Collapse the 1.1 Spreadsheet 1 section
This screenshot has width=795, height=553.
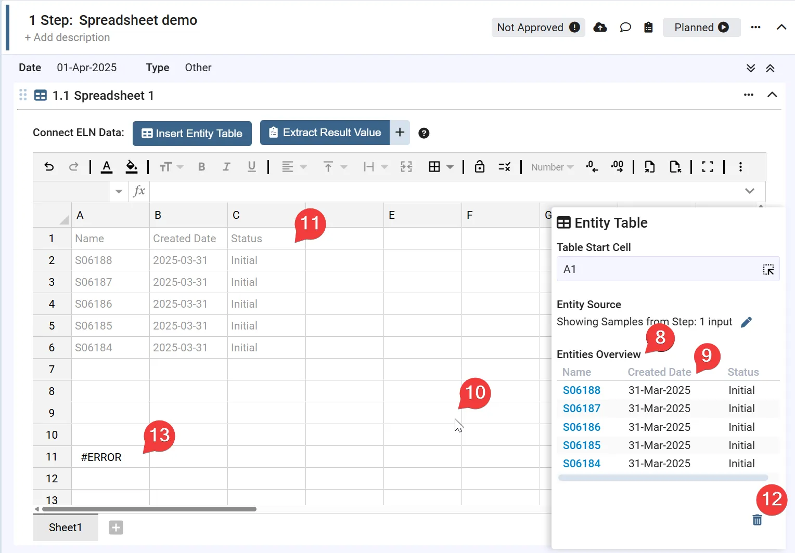click(772, 95)
